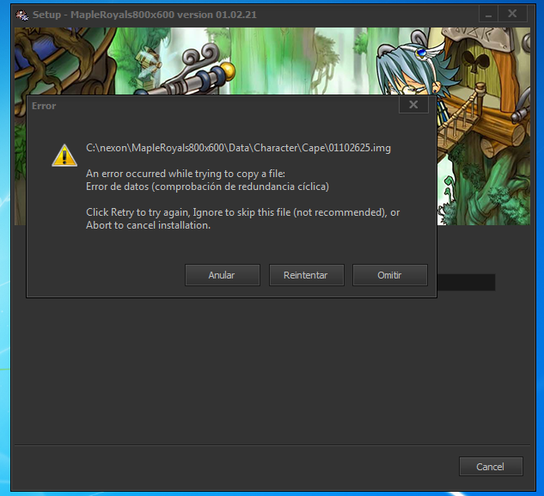The image size is (544, 496).
Task: Click the 'Click Retry to try again' instruction text
Action: click(242, 212)
